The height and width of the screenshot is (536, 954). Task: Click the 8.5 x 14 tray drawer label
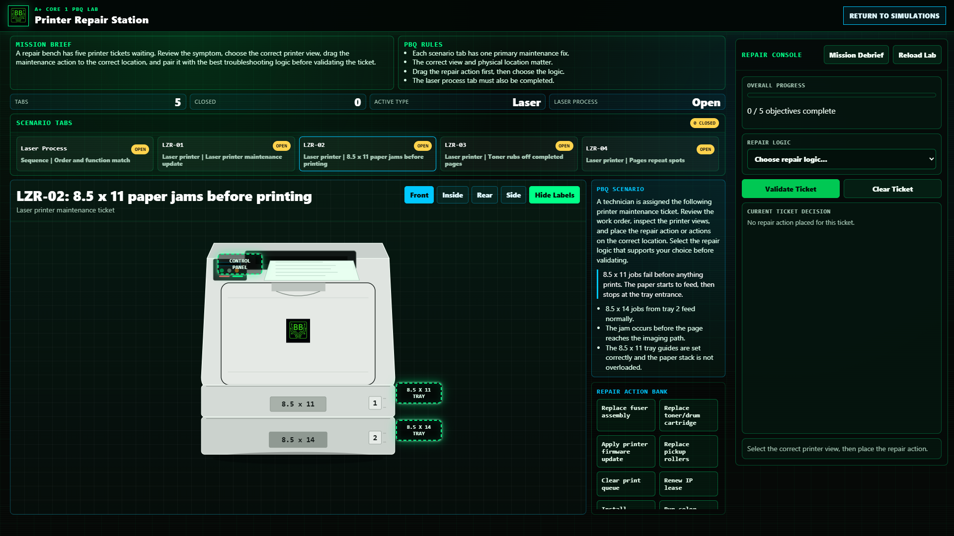(x=298, y=440)
